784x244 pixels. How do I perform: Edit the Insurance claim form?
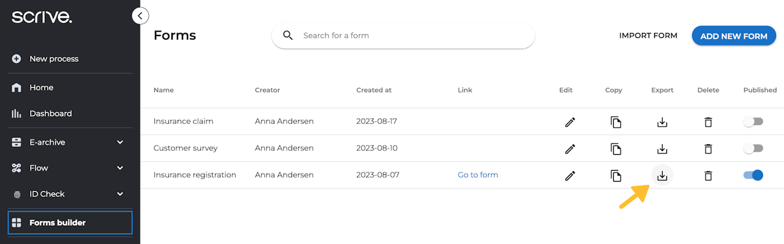[570, 122]
